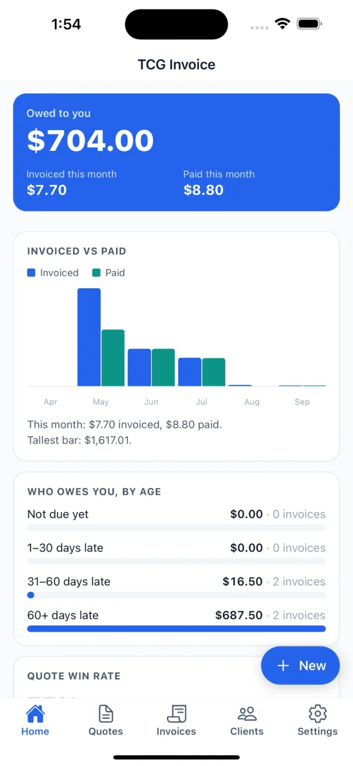Switch to the Invoices tab label
This screenshot has height=766, width=353.
tap(176, 731)
